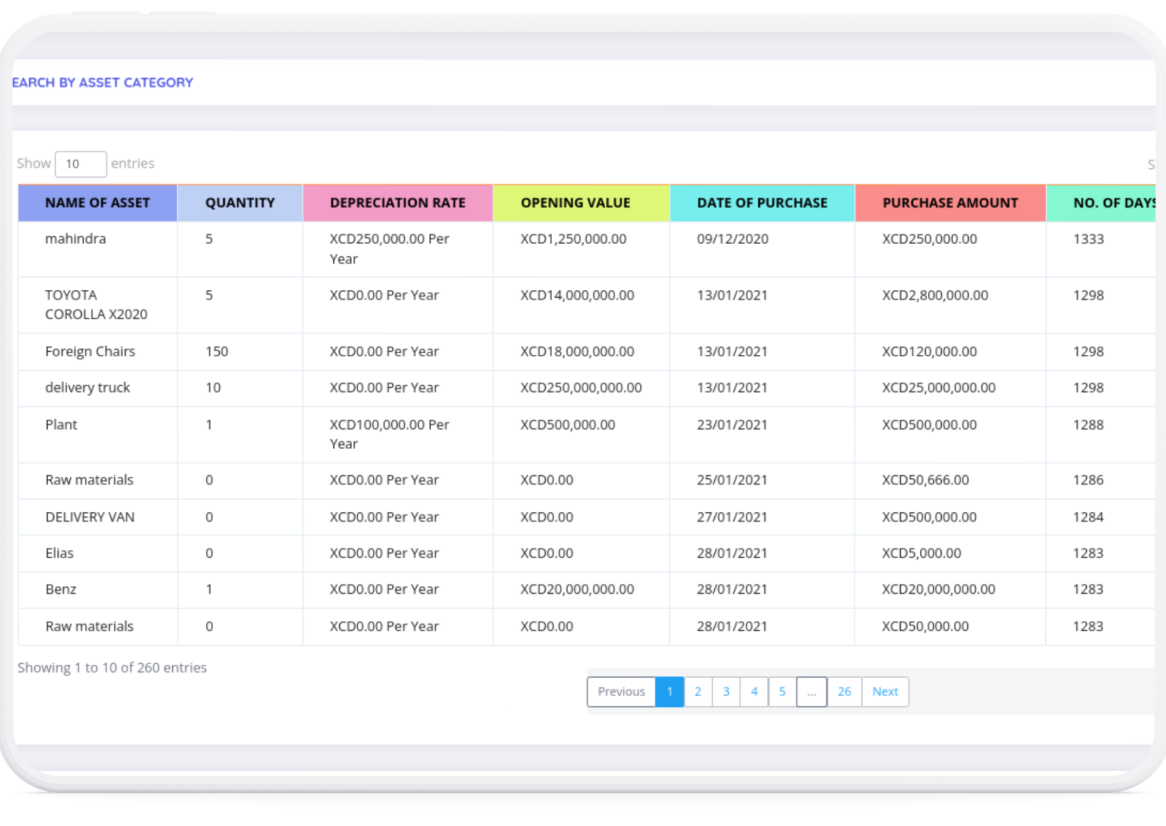The image size is (1166, 826).
Task: Sort table by Quantity column header
Action: 240,203
